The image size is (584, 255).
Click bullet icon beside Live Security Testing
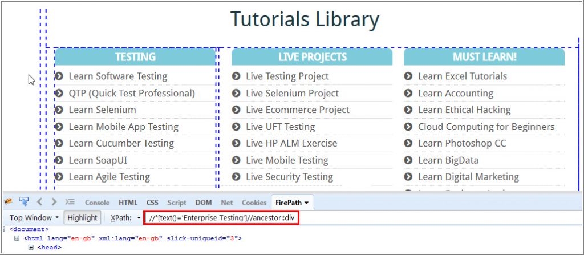(236, 177)
